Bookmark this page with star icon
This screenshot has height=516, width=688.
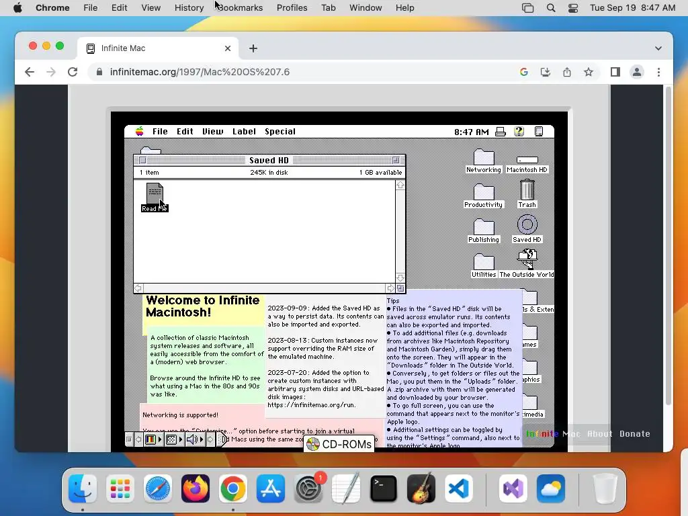[589, 72]
